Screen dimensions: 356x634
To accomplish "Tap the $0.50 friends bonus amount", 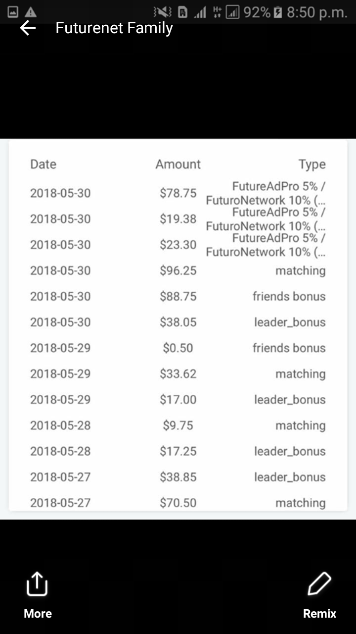I will pyautogui.click(x=178, y=348).
